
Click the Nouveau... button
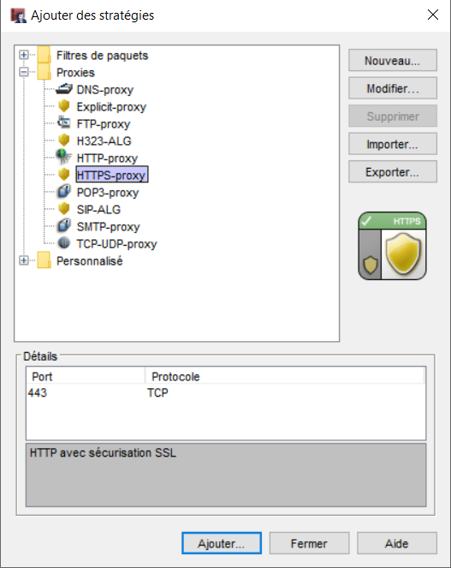pos(393,61)
